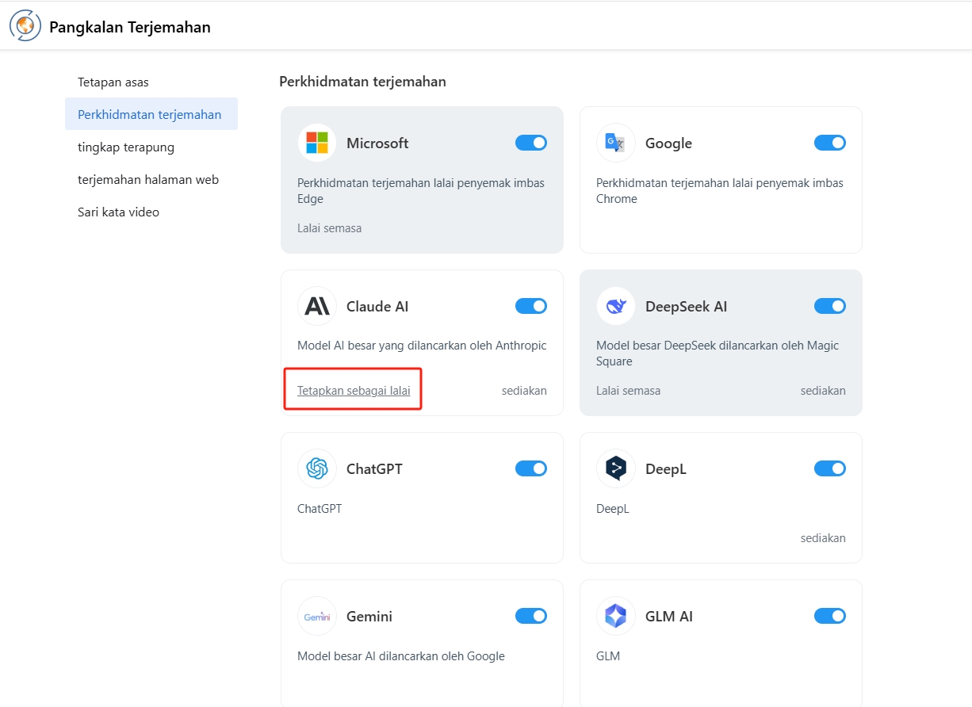
Task: Click the Google Translate logo icon
Action: pos(616,143)
